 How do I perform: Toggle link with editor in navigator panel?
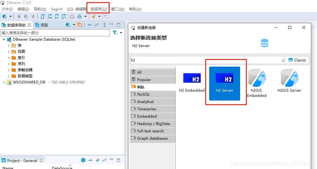[x=96, y=25]
